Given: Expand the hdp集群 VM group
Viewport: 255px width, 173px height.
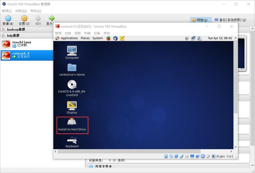Looking at the screenshot, I should pyautogui.click(x=3, y=35).
